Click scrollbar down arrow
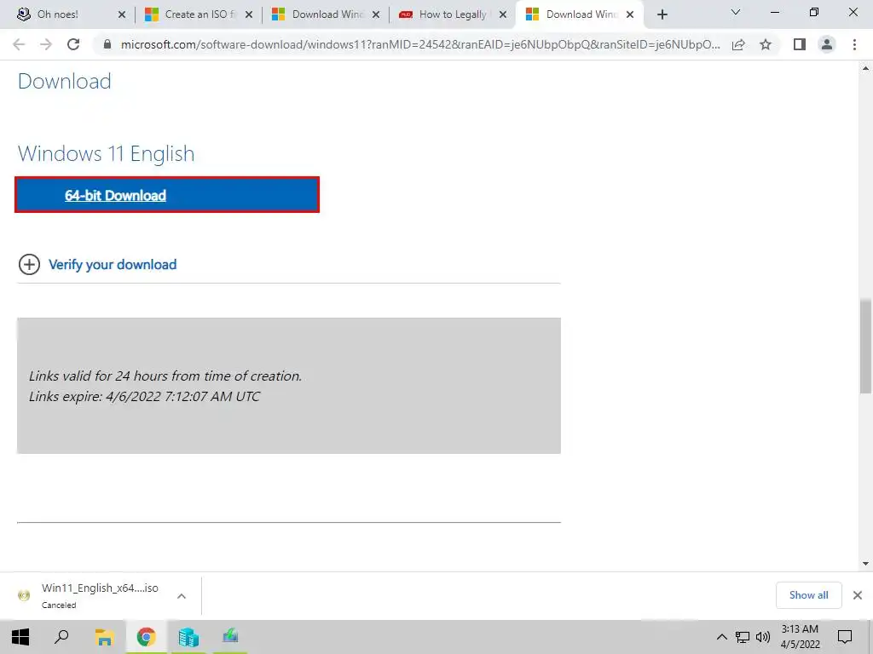The width and height of the screenshot is (873, 654). (x=865, y=564)
